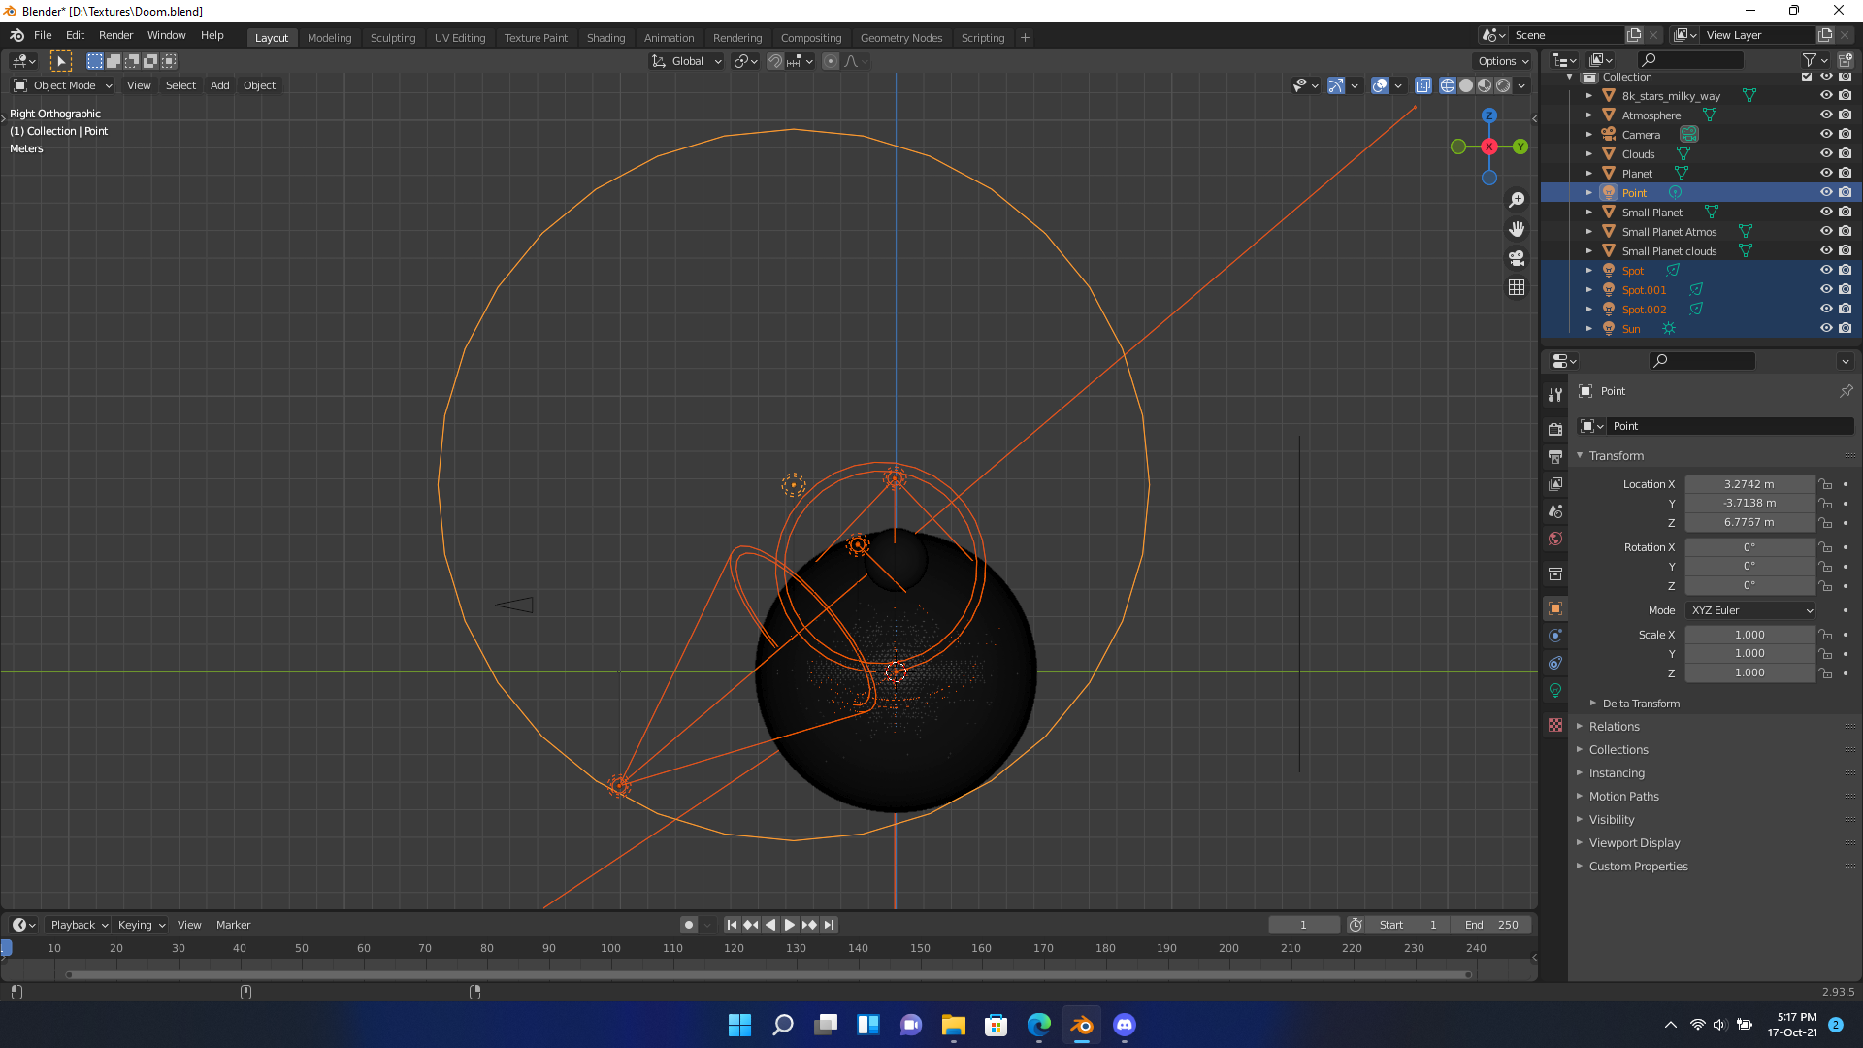Click the pan hand viewport gizmo
The height and width of the screenshot is (1048, 1863).
coord(1517,229)
